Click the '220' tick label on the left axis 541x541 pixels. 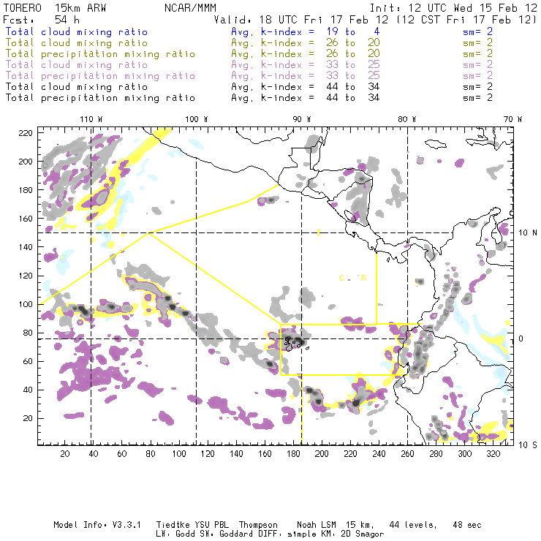[26, 133]
